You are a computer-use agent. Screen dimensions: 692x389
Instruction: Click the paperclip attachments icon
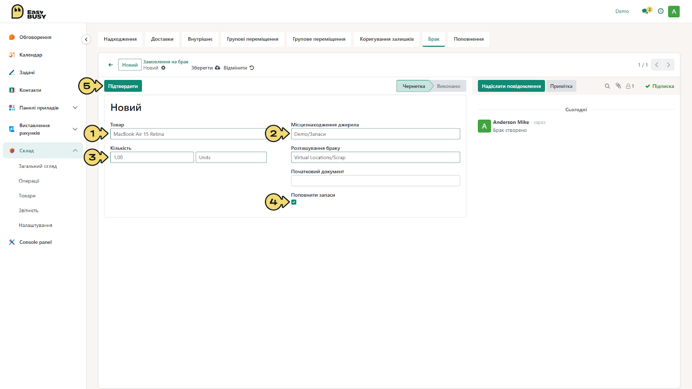click(x=618, y=86)
